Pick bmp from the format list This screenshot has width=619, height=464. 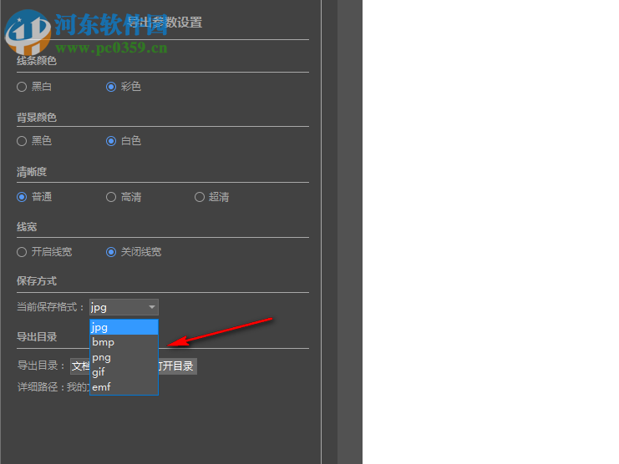(x=124, y=342)
